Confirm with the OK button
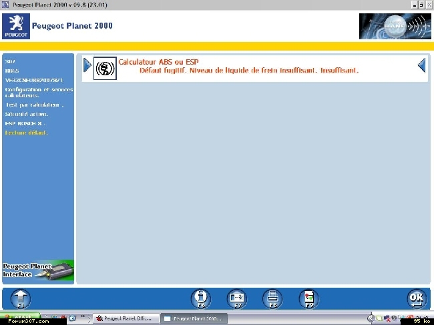The image size is (434, 325). click(x=417, y=299)
